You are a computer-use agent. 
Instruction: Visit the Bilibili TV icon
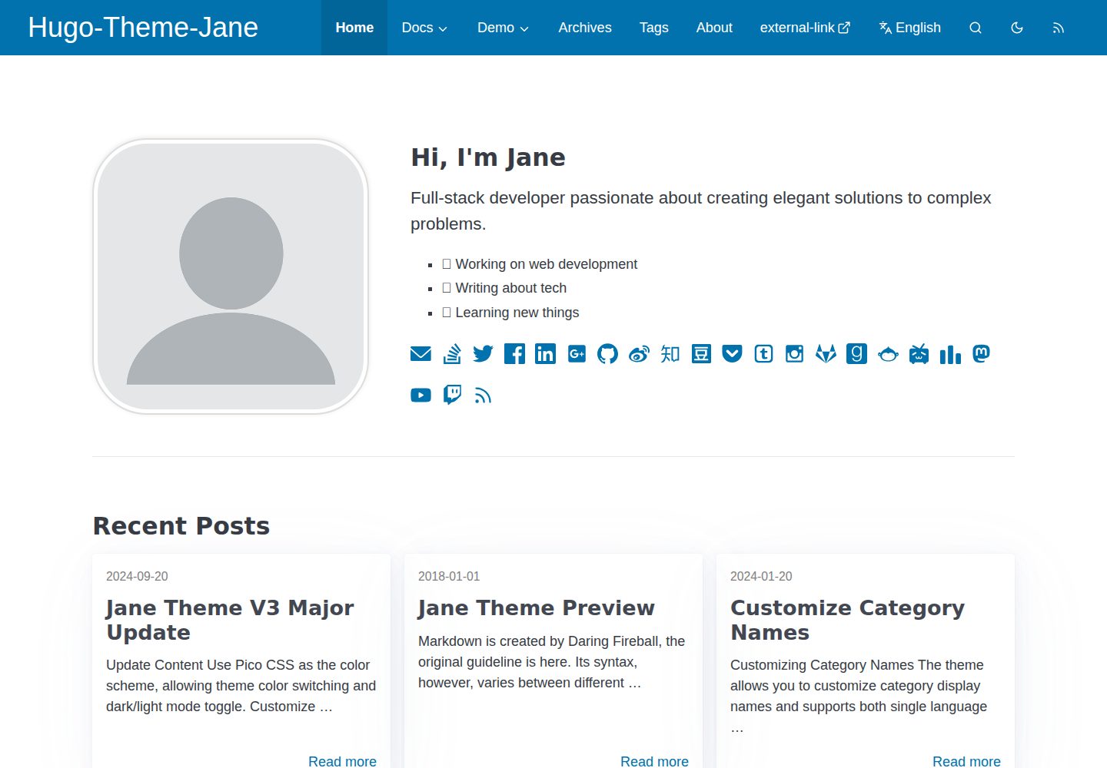coord(919,354)
